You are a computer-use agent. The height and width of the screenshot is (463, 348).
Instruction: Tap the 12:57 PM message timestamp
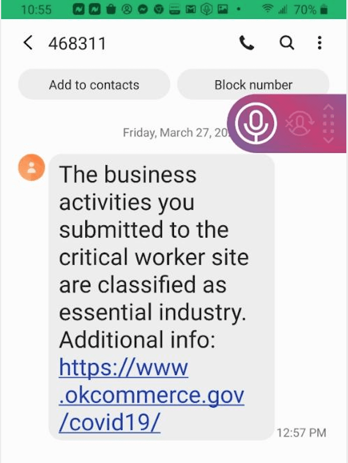pyautogui.click(x=301, y=433)
